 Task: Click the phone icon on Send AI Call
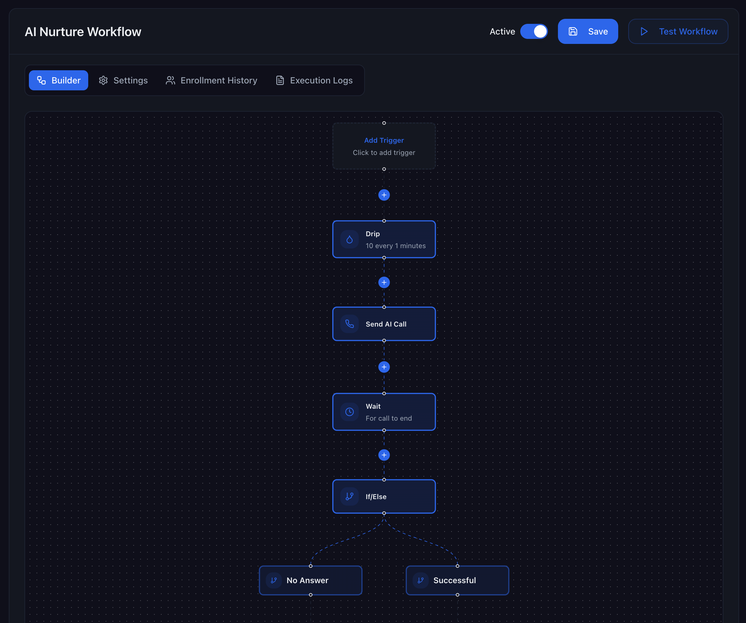(349, 324)
